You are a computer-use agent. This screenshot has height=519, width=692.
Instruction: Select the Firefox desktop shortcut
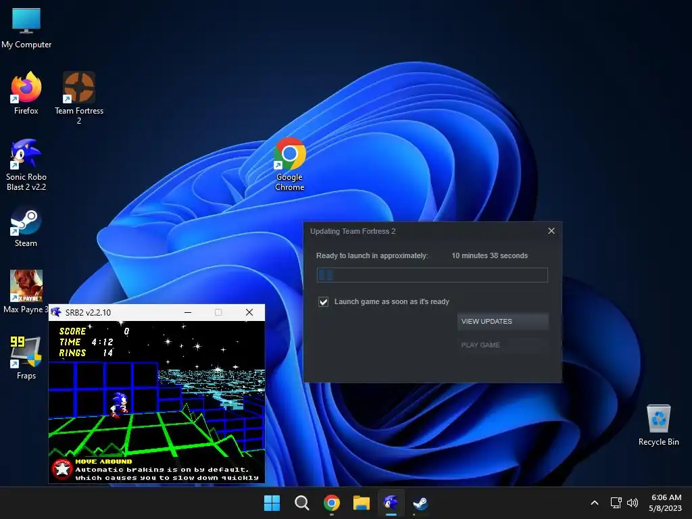pyautogui.click(x=26, y=93)
